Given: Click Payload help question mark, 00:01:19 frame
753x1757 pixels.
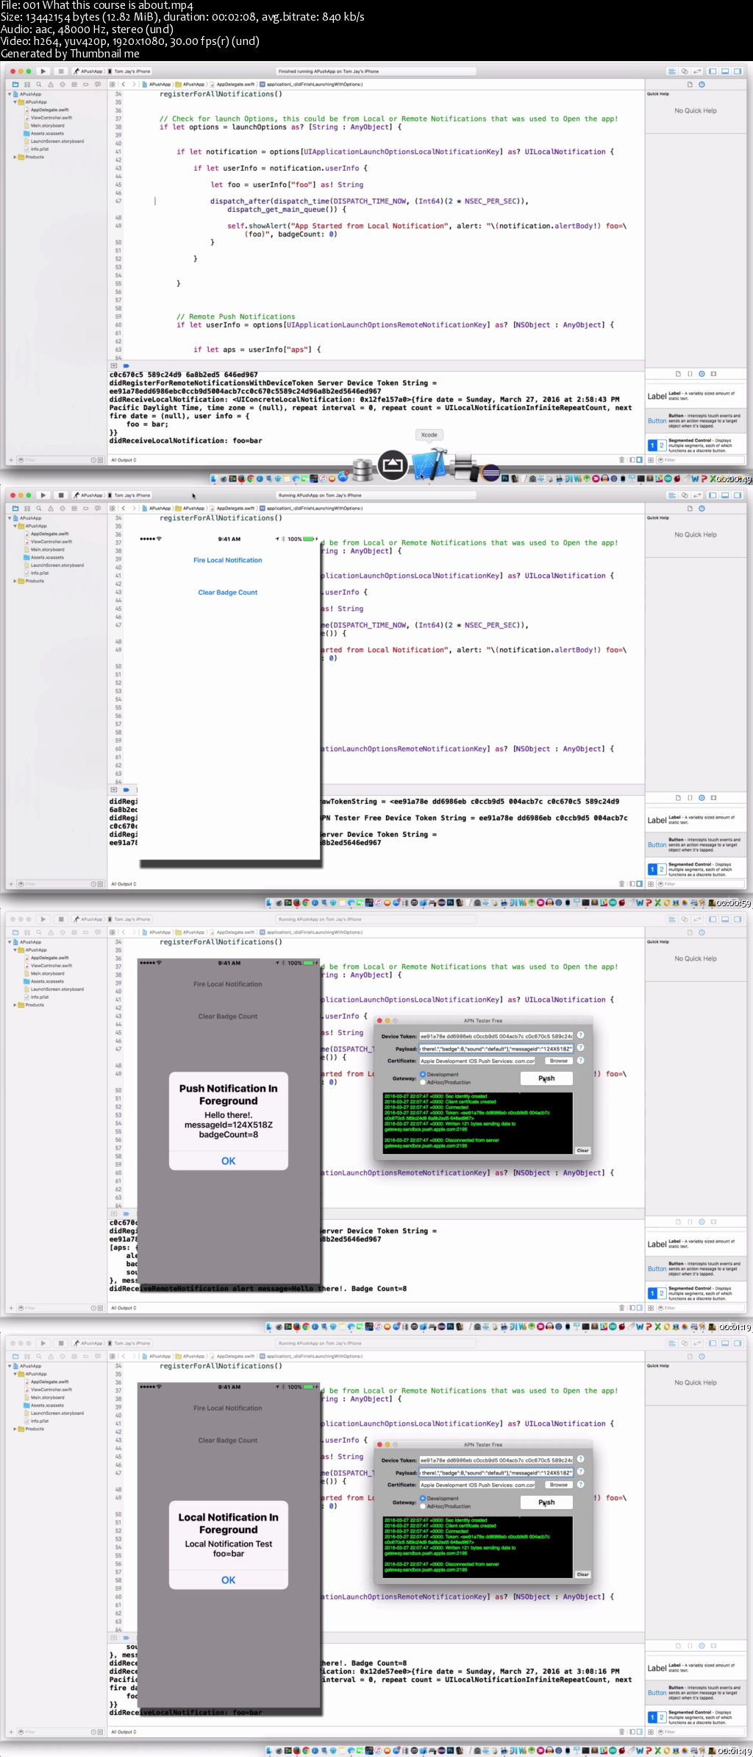Looking at the screenshot, I should pos(580,1047).
